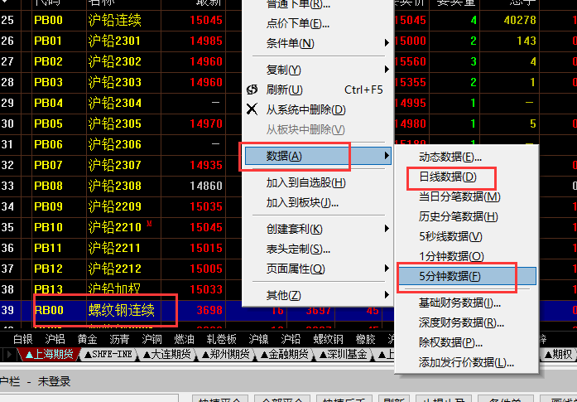Jump to the 沪镍 product tab
The width and height of the screenshot is (577, 402).
[258, 339]
